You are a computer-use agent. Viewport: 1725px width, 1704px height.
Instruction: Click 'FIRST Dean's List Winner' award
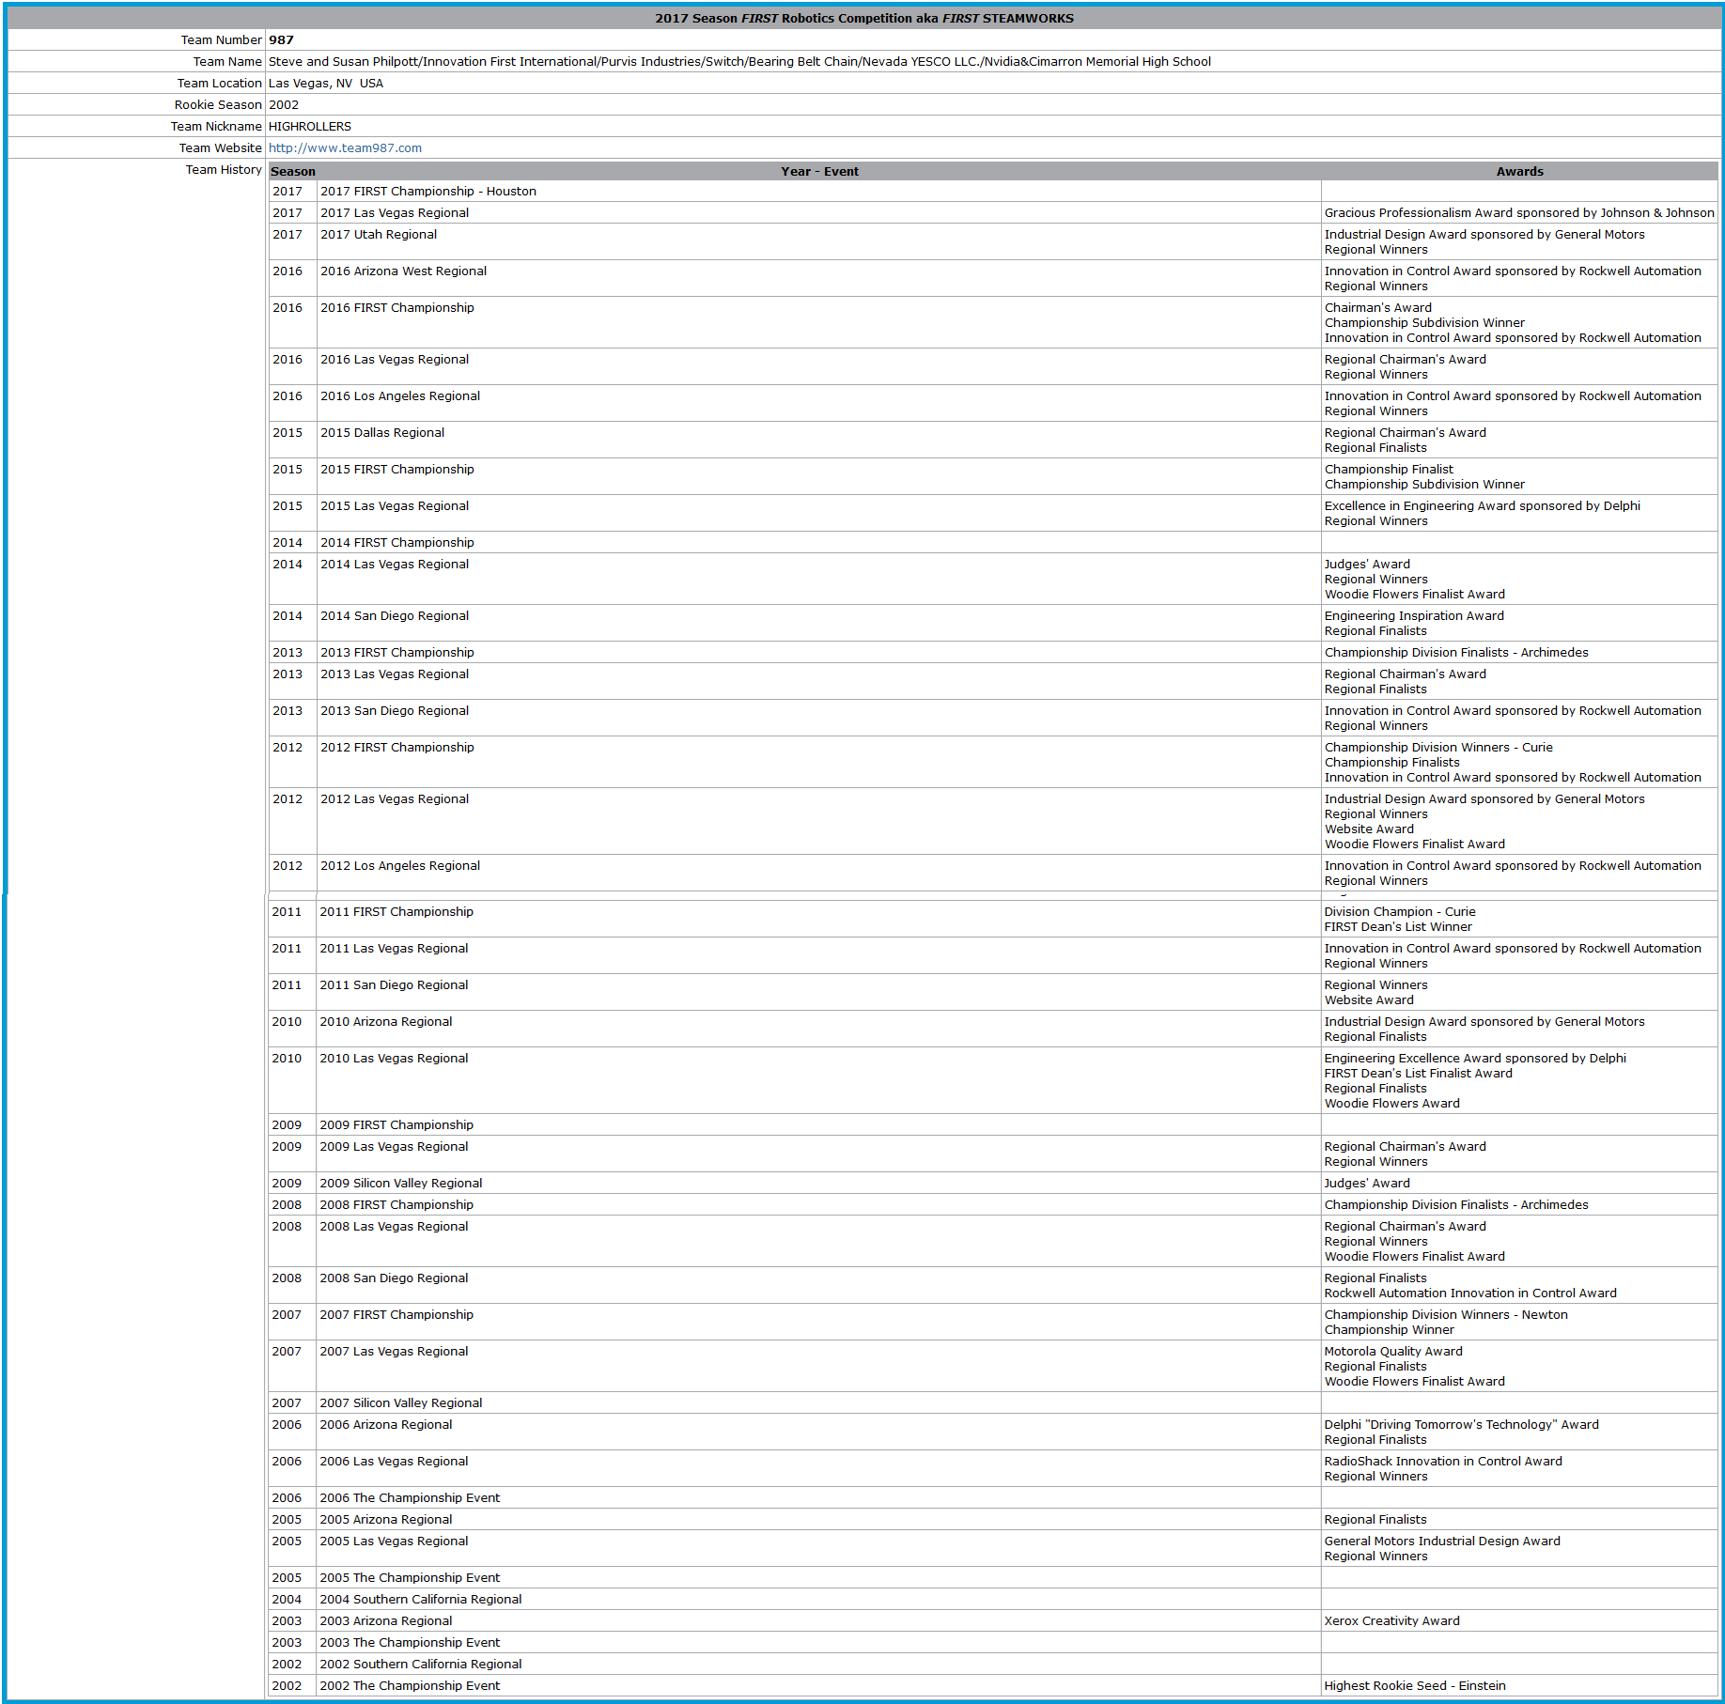click(x=1398, y=927)
